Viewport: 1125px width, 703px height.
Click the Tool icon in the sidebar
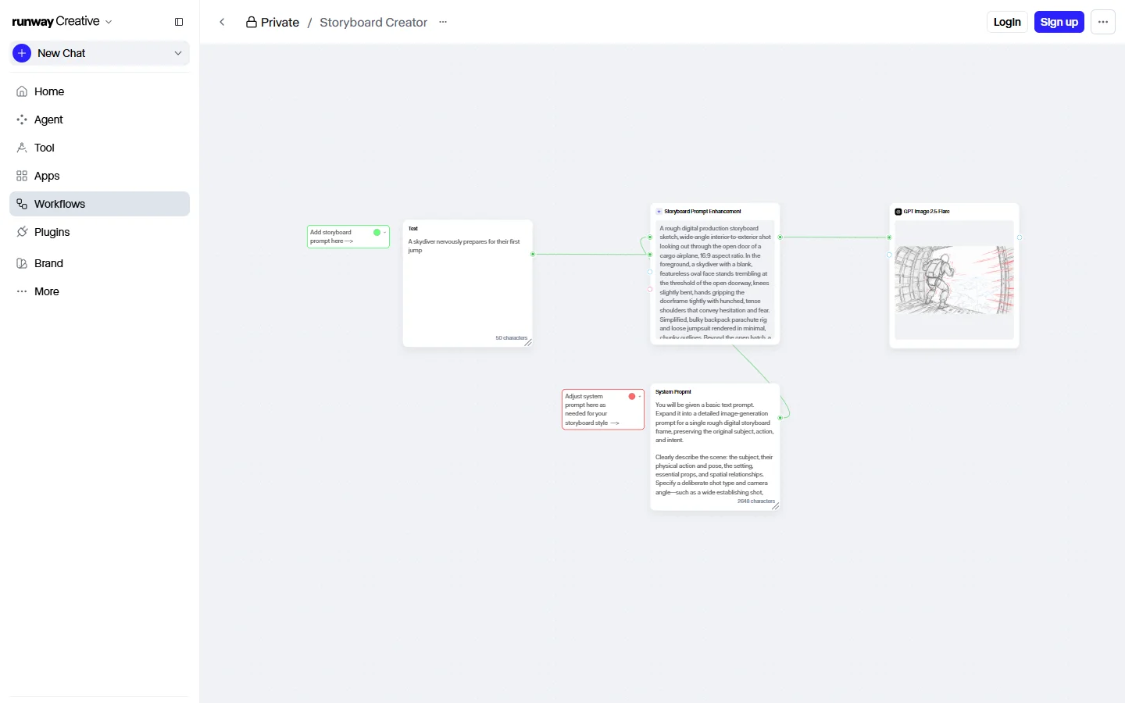point(22,148)
